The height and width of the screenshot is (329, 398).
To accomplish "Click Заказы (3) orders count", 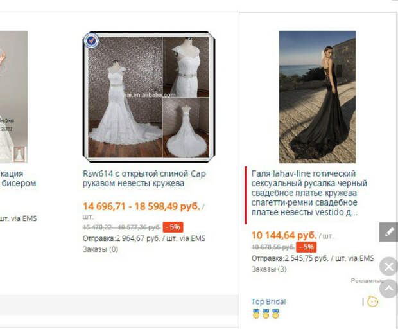I will 269,269.
